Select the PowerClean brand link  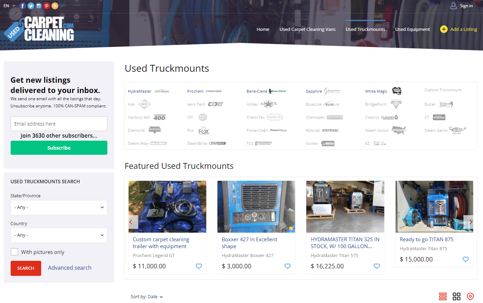pyautogui.click(x=257, y=130)
